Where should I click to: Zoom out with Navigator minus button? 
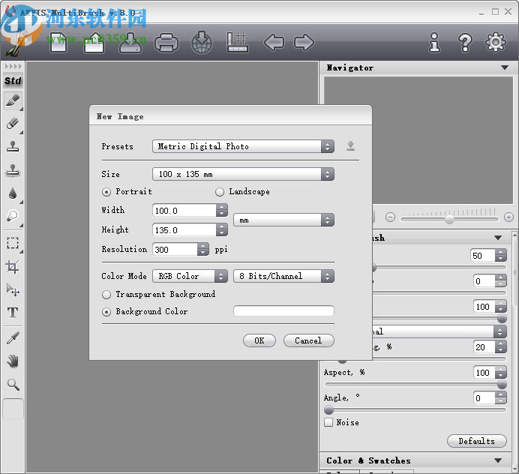click(x=390, y=217)
